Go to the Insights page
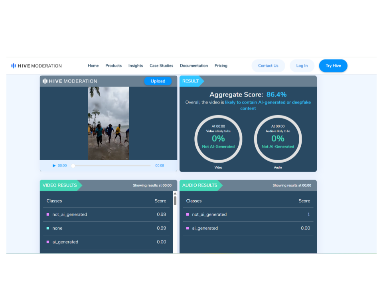The image size is (383, 287). [136, 66]
